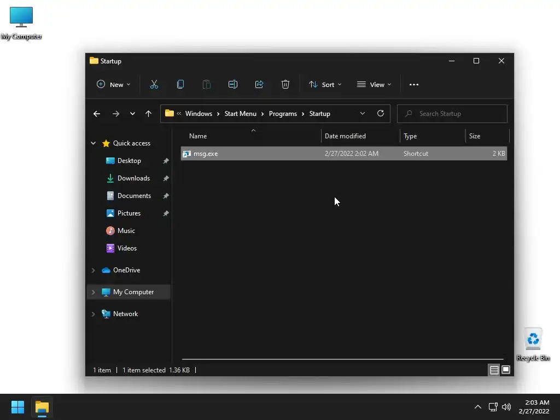
Task: Select Desktop in Quick access
Action: [x=129, y=161]
